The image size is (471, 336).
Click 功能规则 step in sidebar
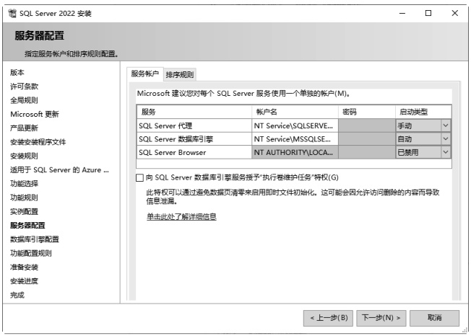tap(24, 198)
